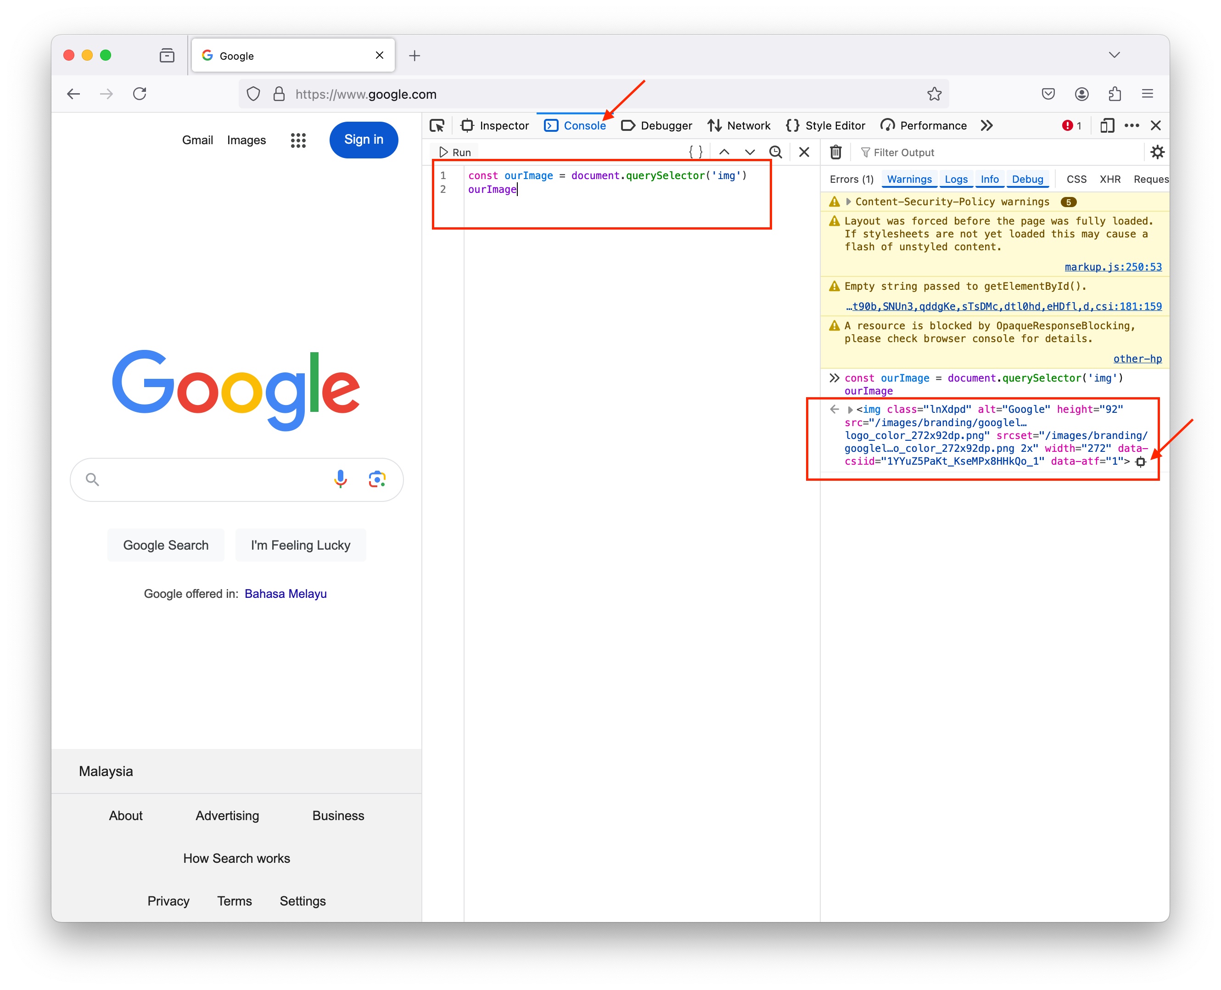This screenshot has height=990, width=1221.
Task: Expand the logged img element node
Action: [850, 410]
